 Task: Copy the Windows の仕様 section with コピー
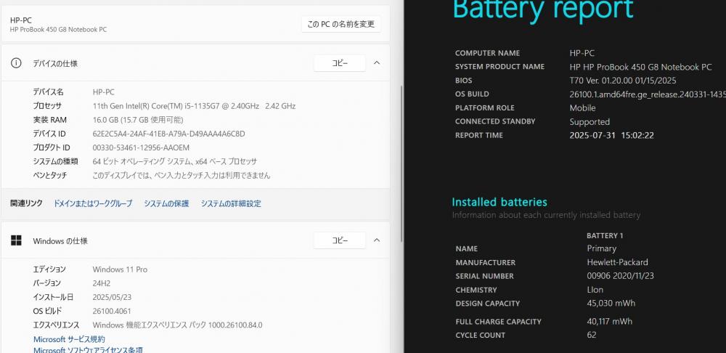(339, 240)
